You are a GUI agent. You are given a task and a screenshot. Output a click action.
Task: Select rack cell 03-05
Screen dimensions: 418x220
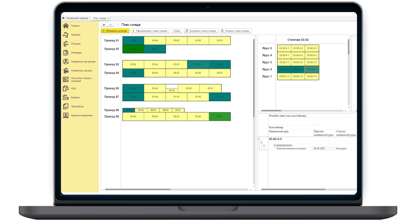133,65
